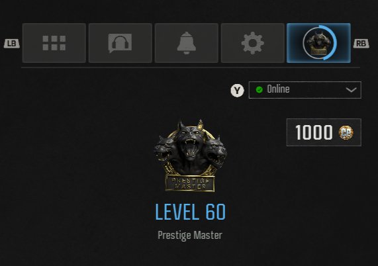Click the green online status indicator
Screen dimensions: 378x266
coord(259,89)
